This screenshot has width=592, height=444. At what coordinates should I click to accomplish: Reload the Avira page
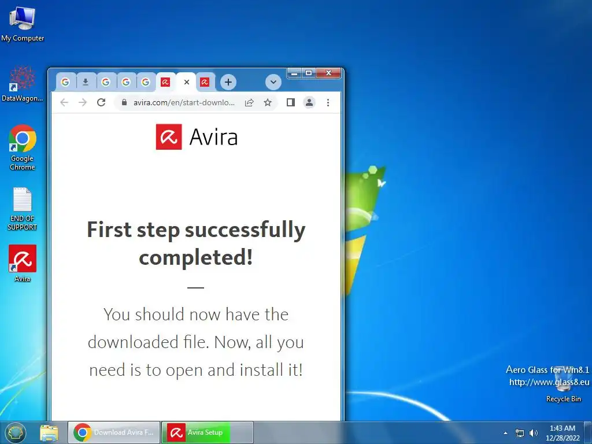coord(101,102)
